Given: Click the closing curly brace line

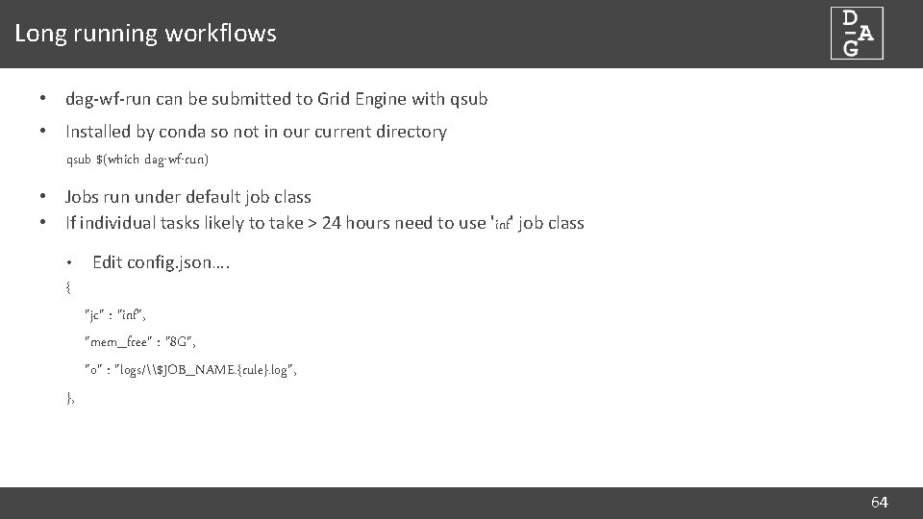Looking at the screenshot, I should pyautogui.click(x=69, y=396).
